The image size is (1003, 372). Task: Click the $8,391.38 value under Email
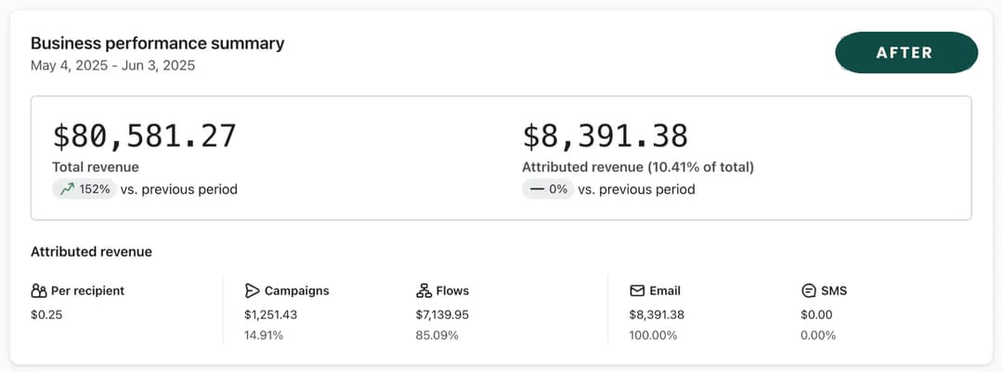coord(657,315)
